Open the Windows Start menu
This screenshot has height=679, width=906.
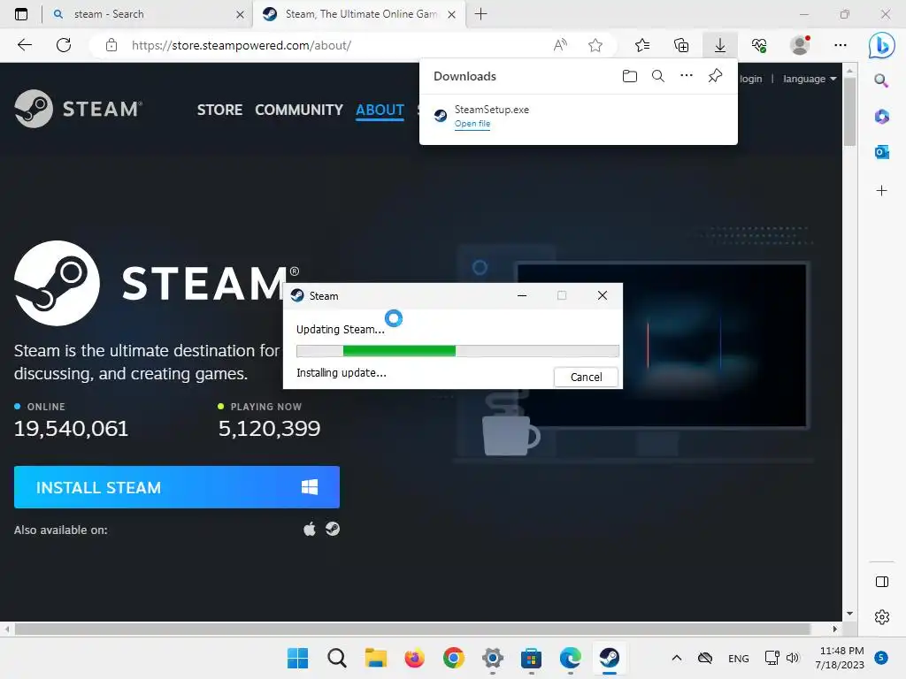coord(297,658)
